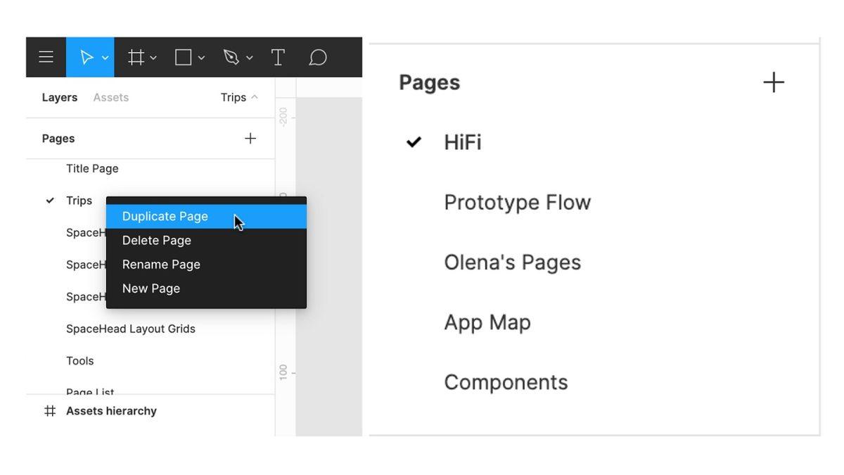Viewport: 844px width, 475px height.
Task: Collapse the Trips page list chevron
Action: [x=255, y=97]
